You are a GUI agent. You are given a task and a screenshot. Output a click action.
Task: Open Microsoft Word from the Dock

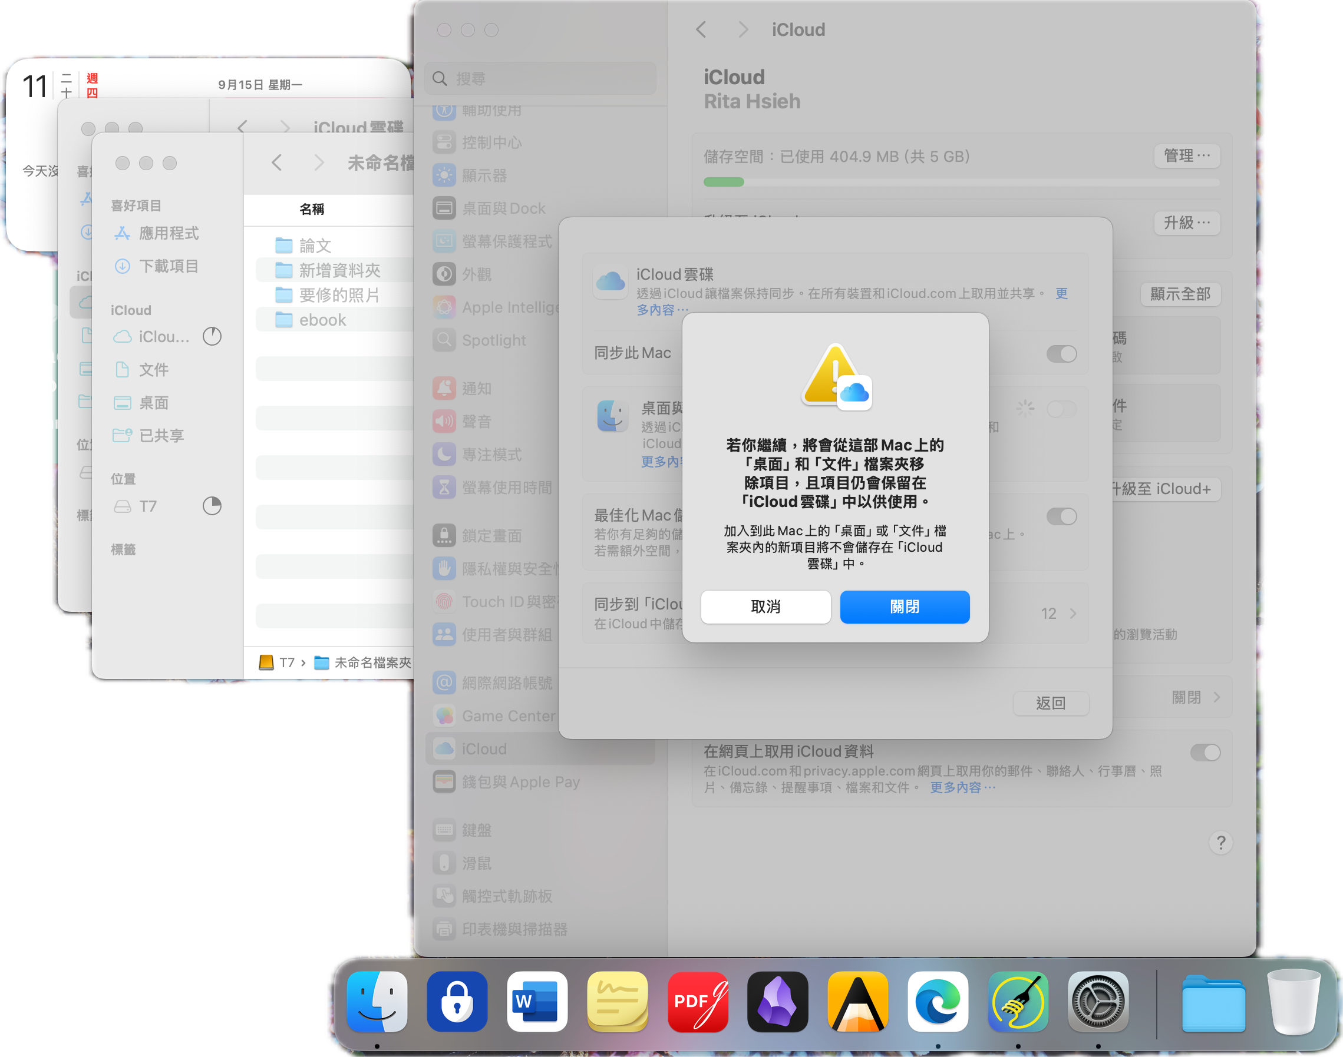click(x=536, y=1001)
